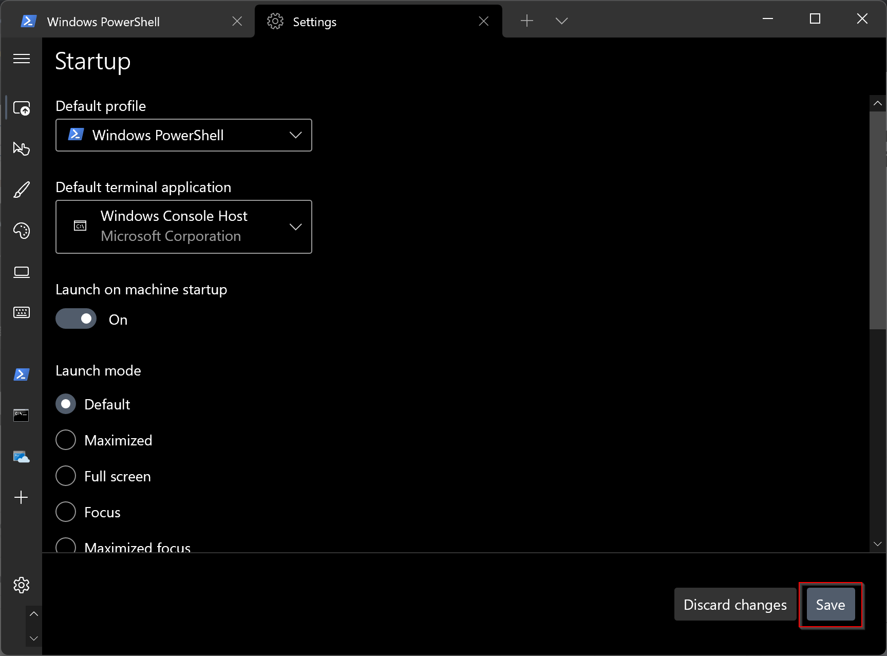Image resolution: width=887 pixels, height=656 pixels.
Task: Open Windows PowerShell profile in sidebar
Action: [22, 374]
